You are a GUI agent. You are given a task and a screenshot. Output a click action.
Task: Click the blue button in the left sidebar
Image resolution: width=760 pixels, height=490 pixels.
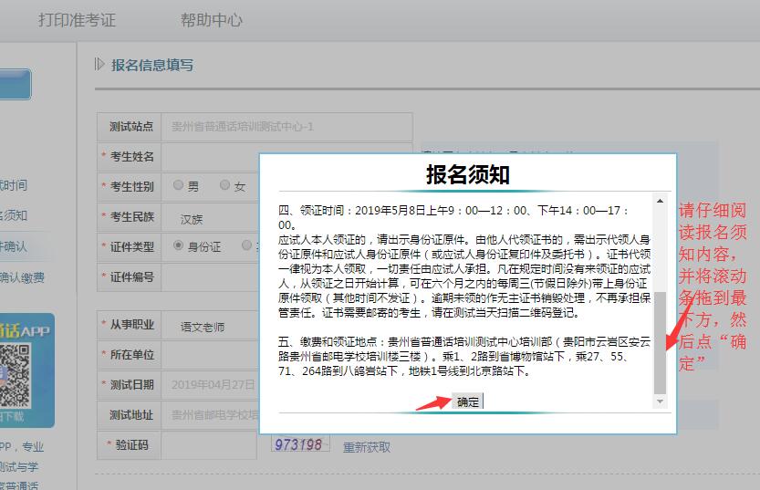(x=16, y=84)
